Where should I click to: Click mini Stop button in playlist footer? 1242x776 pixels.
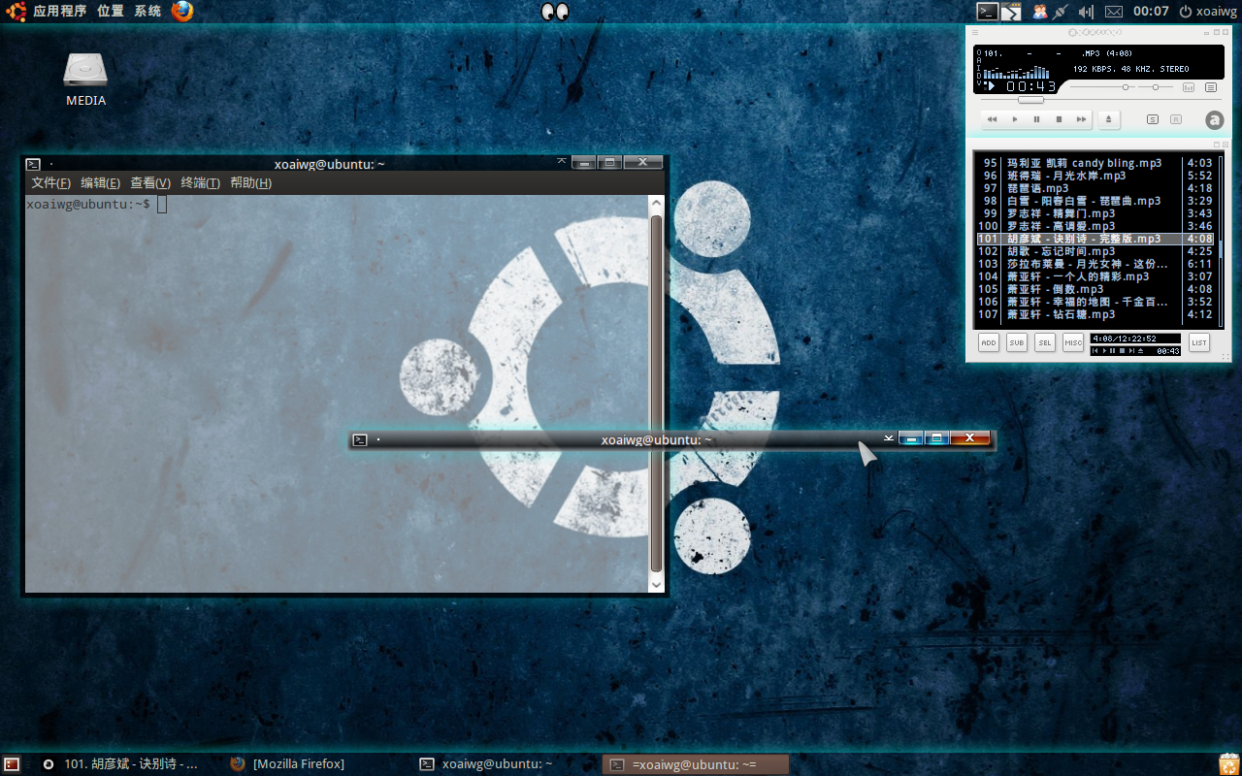pyautogui.click(x=1122, y=351)
